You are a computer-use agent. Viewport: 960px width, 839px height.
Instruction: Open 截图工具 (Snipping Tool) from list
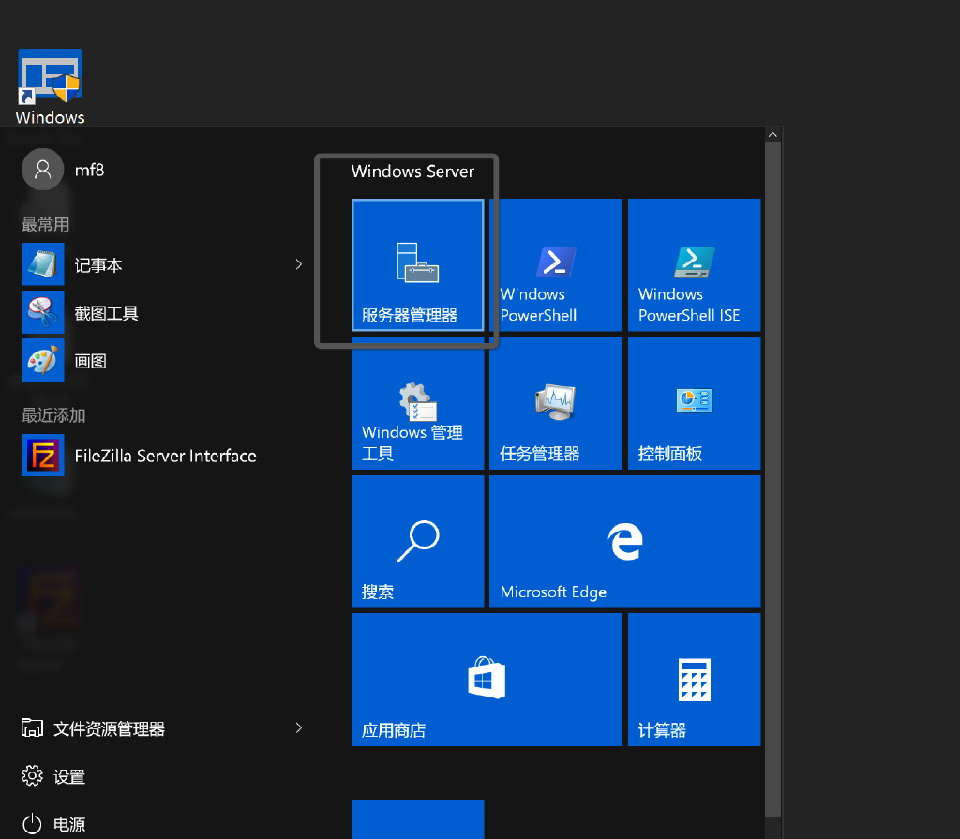click(107, 313)
